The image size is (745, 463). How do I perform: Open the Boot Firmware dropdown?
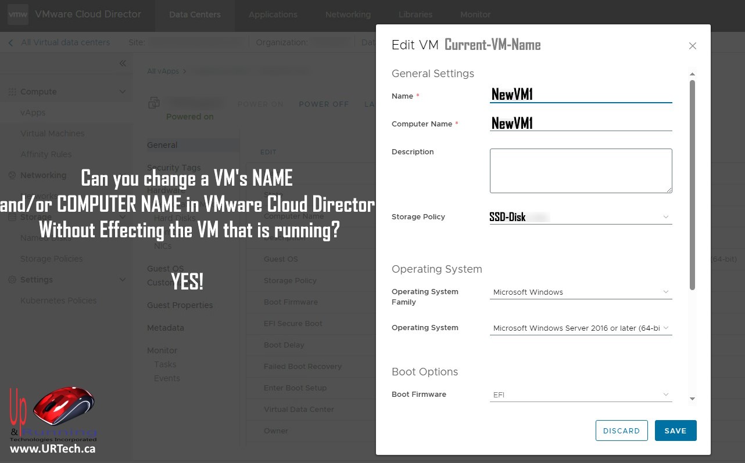coord(665,395)
